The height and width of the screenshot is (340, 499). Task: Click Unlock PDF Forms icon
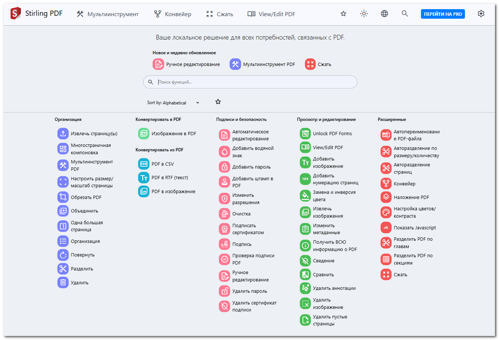(305, 133)
